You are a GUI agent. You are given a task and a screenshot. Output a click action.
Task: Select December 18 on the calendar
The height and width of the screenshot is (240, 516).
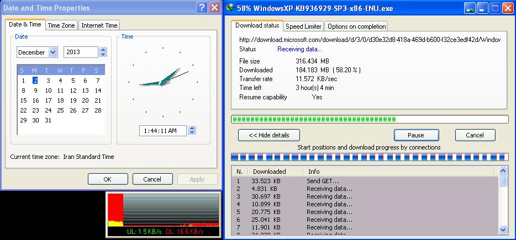(61, 100)
